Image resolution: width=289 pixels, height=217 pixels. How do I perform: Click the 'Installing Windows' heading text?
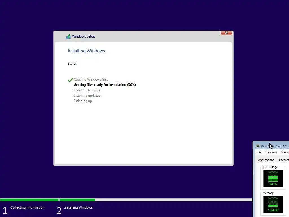[86, 51]
